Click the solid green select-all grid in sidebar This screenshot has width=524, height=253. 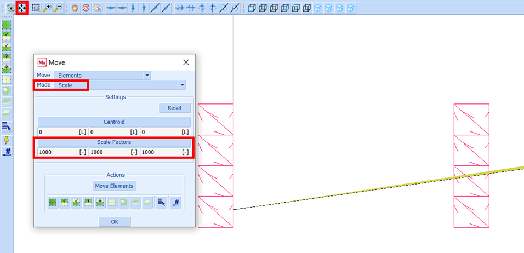pyautogui.click(x=7, y=25)
